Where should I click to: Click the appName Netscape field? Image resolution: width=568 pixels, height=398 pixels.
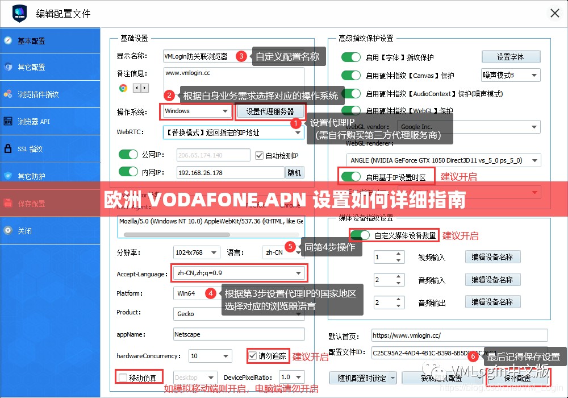[239, 334]
